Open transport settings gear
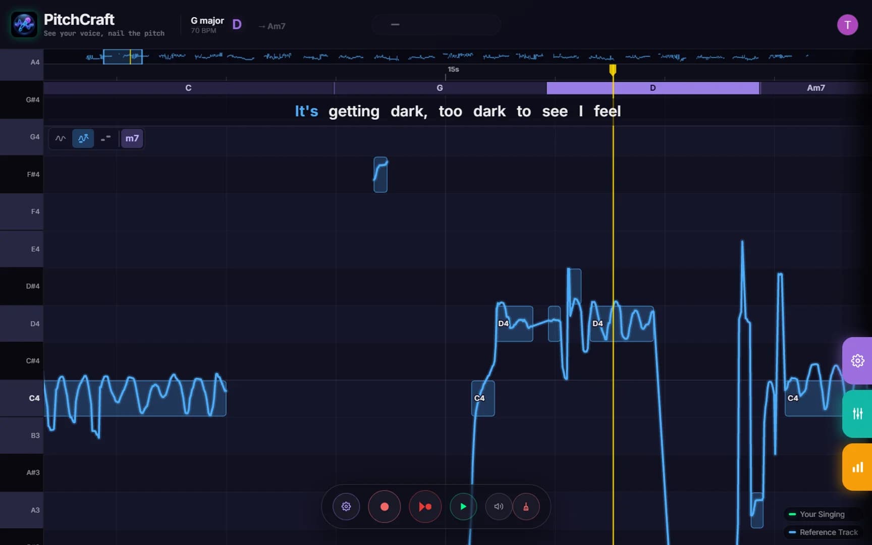This screenshot has width=872, height=545. coord(346,506)
